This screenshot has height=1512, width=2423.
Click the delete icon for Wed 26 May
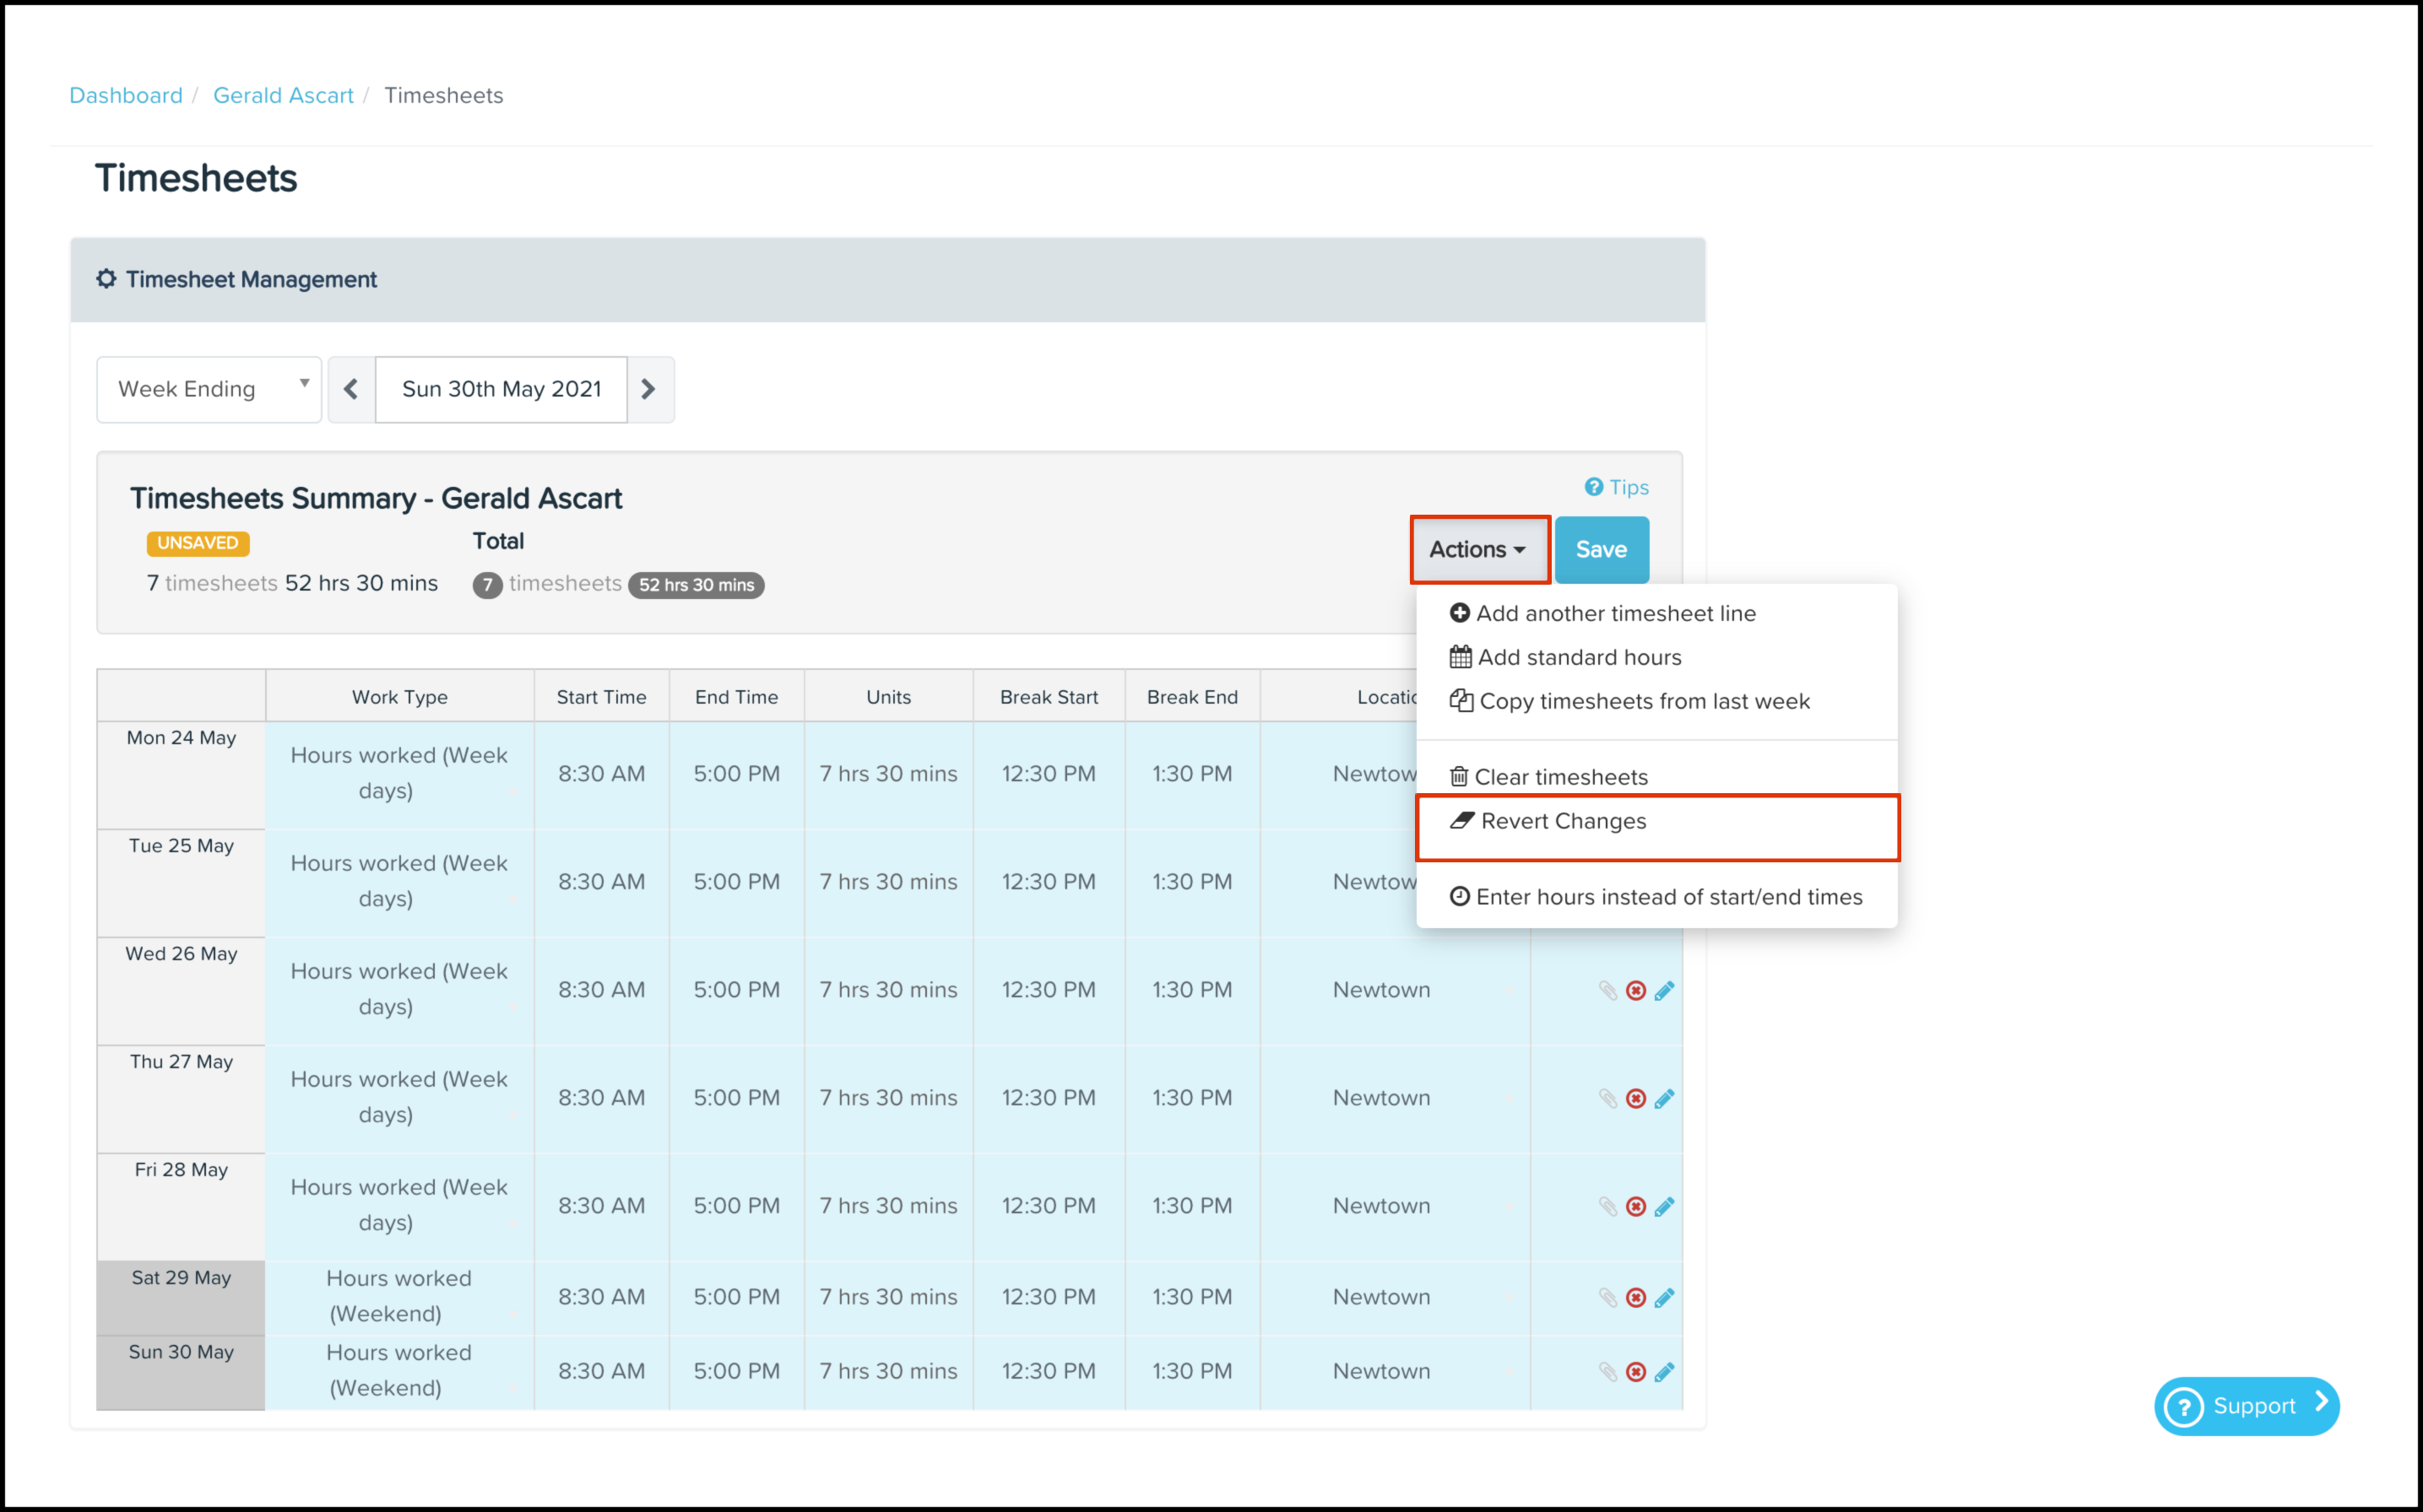pyautogui.click(x=1635, y=990)
